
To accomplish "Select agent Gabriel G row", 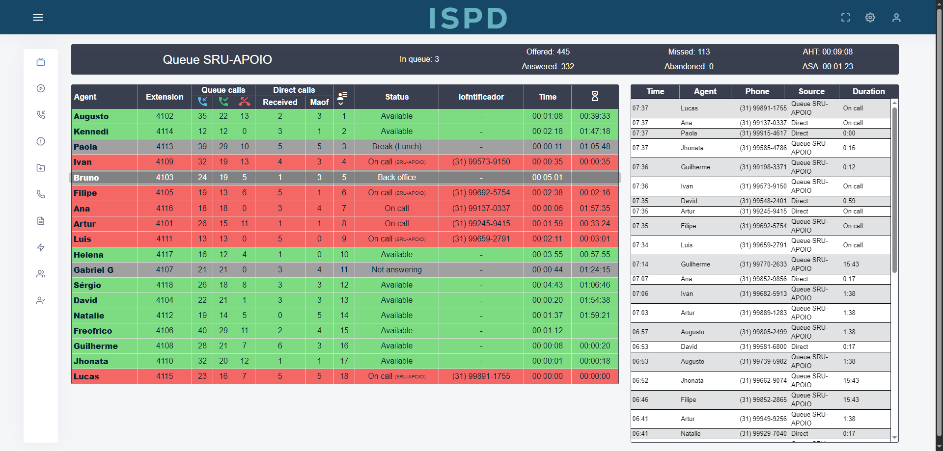I will [x=94, y=270].
